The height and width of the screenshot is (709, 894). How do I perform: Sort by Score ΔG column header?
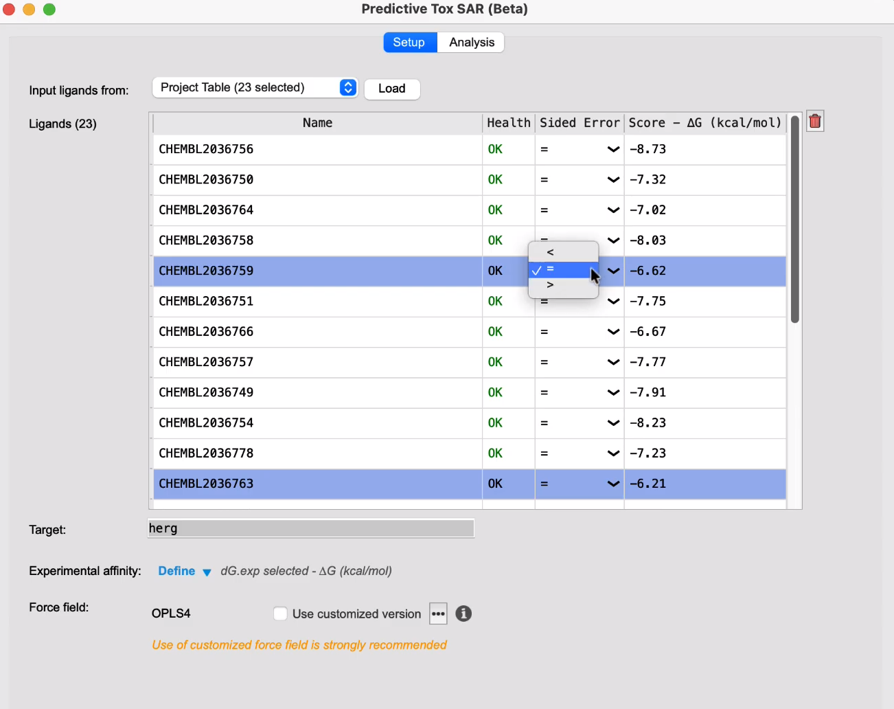click(705, 123)
